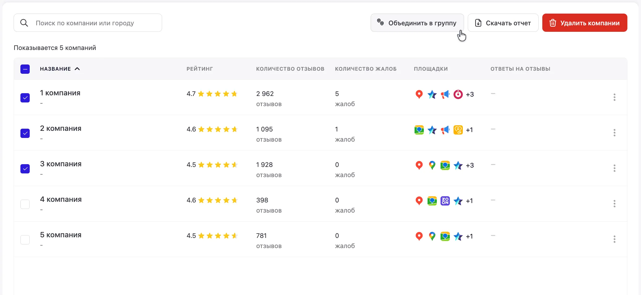Screen dimensions: 641x295
Task: Open the 2 компания name
Action: tap(61, 128)
